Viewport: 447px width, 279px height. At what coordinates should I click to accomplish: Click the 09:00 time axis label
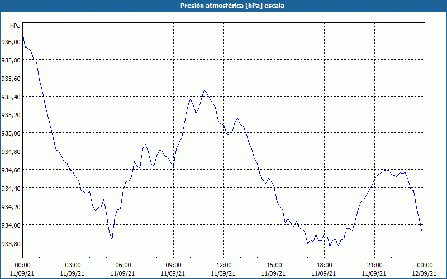tap(174, 266)
